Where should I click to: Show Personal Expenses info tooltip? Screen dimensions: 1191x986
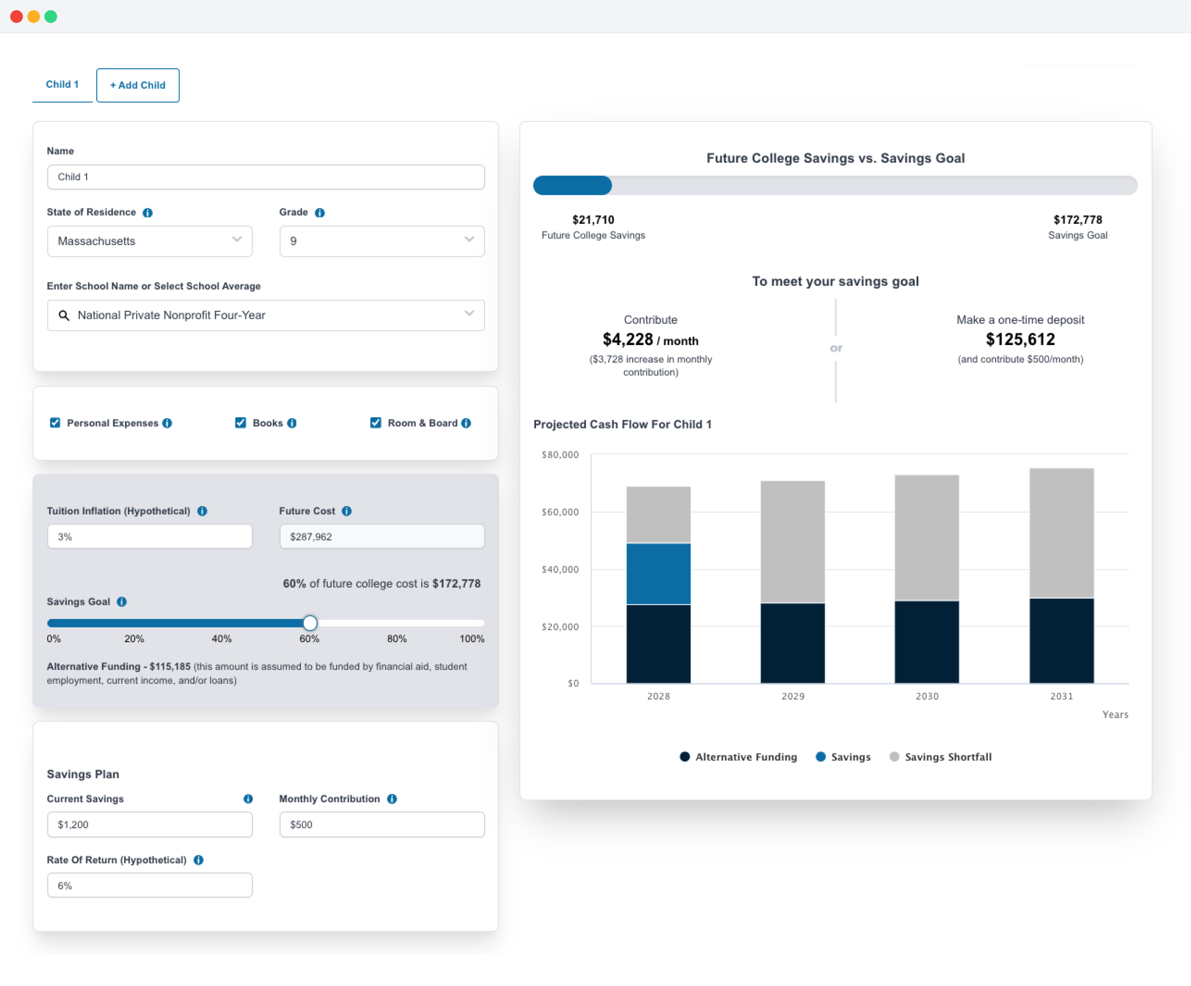[x=167, y=423]
